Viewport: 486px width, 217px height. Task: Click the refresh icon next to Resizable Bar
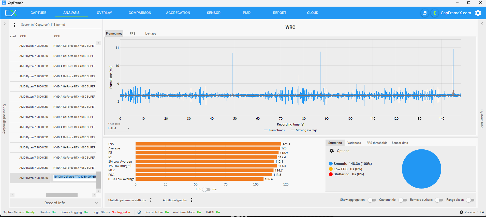pos(139,212)
